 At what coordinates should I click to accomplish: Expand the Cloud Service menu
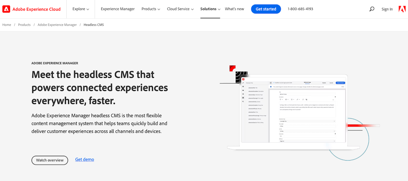(180, 9)
